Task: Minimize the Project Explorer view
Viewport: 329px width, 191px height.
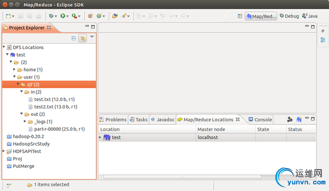Action: 87,26
